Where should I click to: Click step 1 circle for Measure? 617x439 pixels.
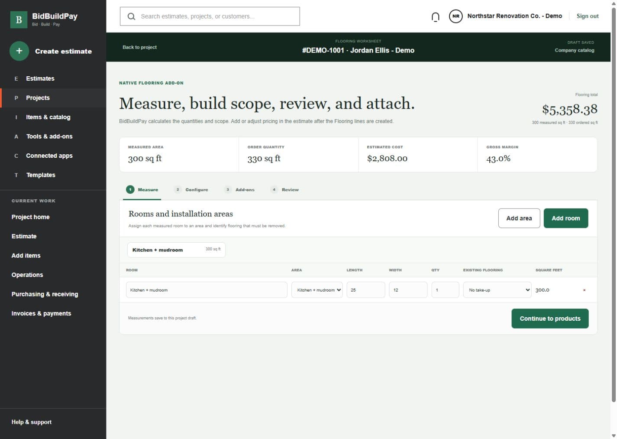pyautogui.click(x=130, y=189)
